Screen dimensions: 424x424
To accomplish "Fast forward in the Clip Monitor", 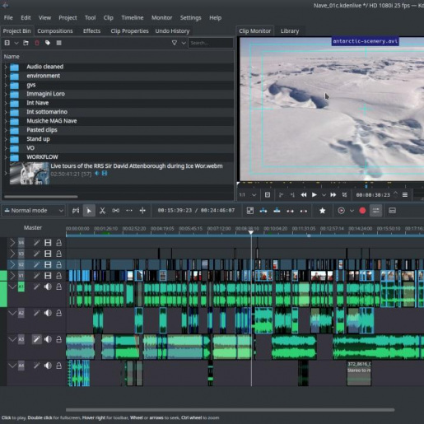I will tap(333, 195).
